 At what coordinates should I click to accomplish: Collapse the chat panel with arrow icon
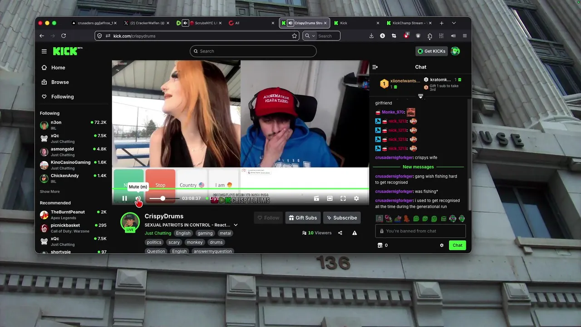pyautogui.click(x=375, y=67)
